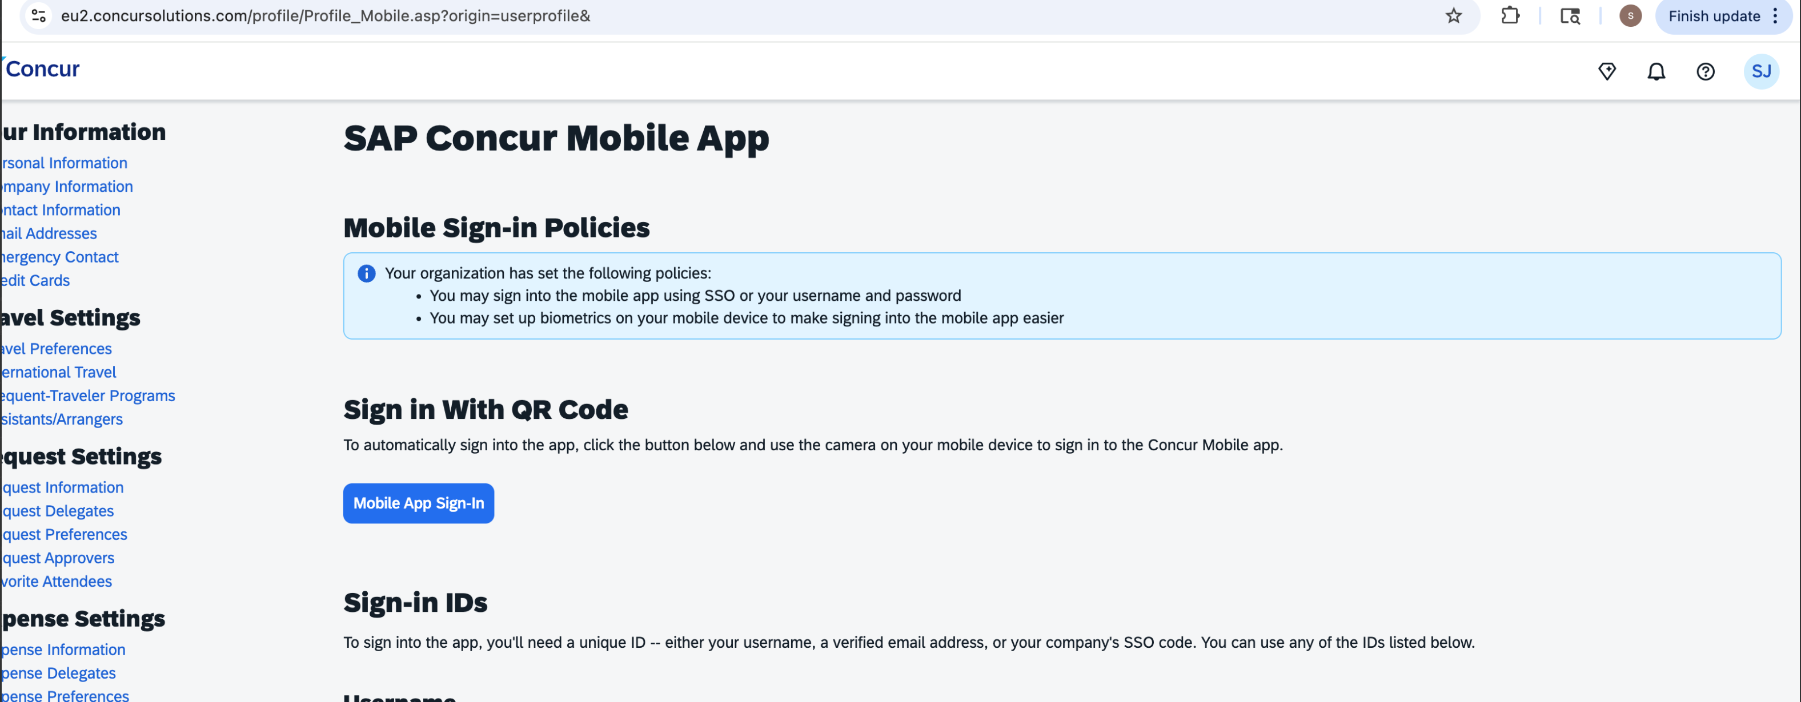This screenshot has height=702, width=1801.
Task: Open Request Preferences
Action: click(65, 534)
